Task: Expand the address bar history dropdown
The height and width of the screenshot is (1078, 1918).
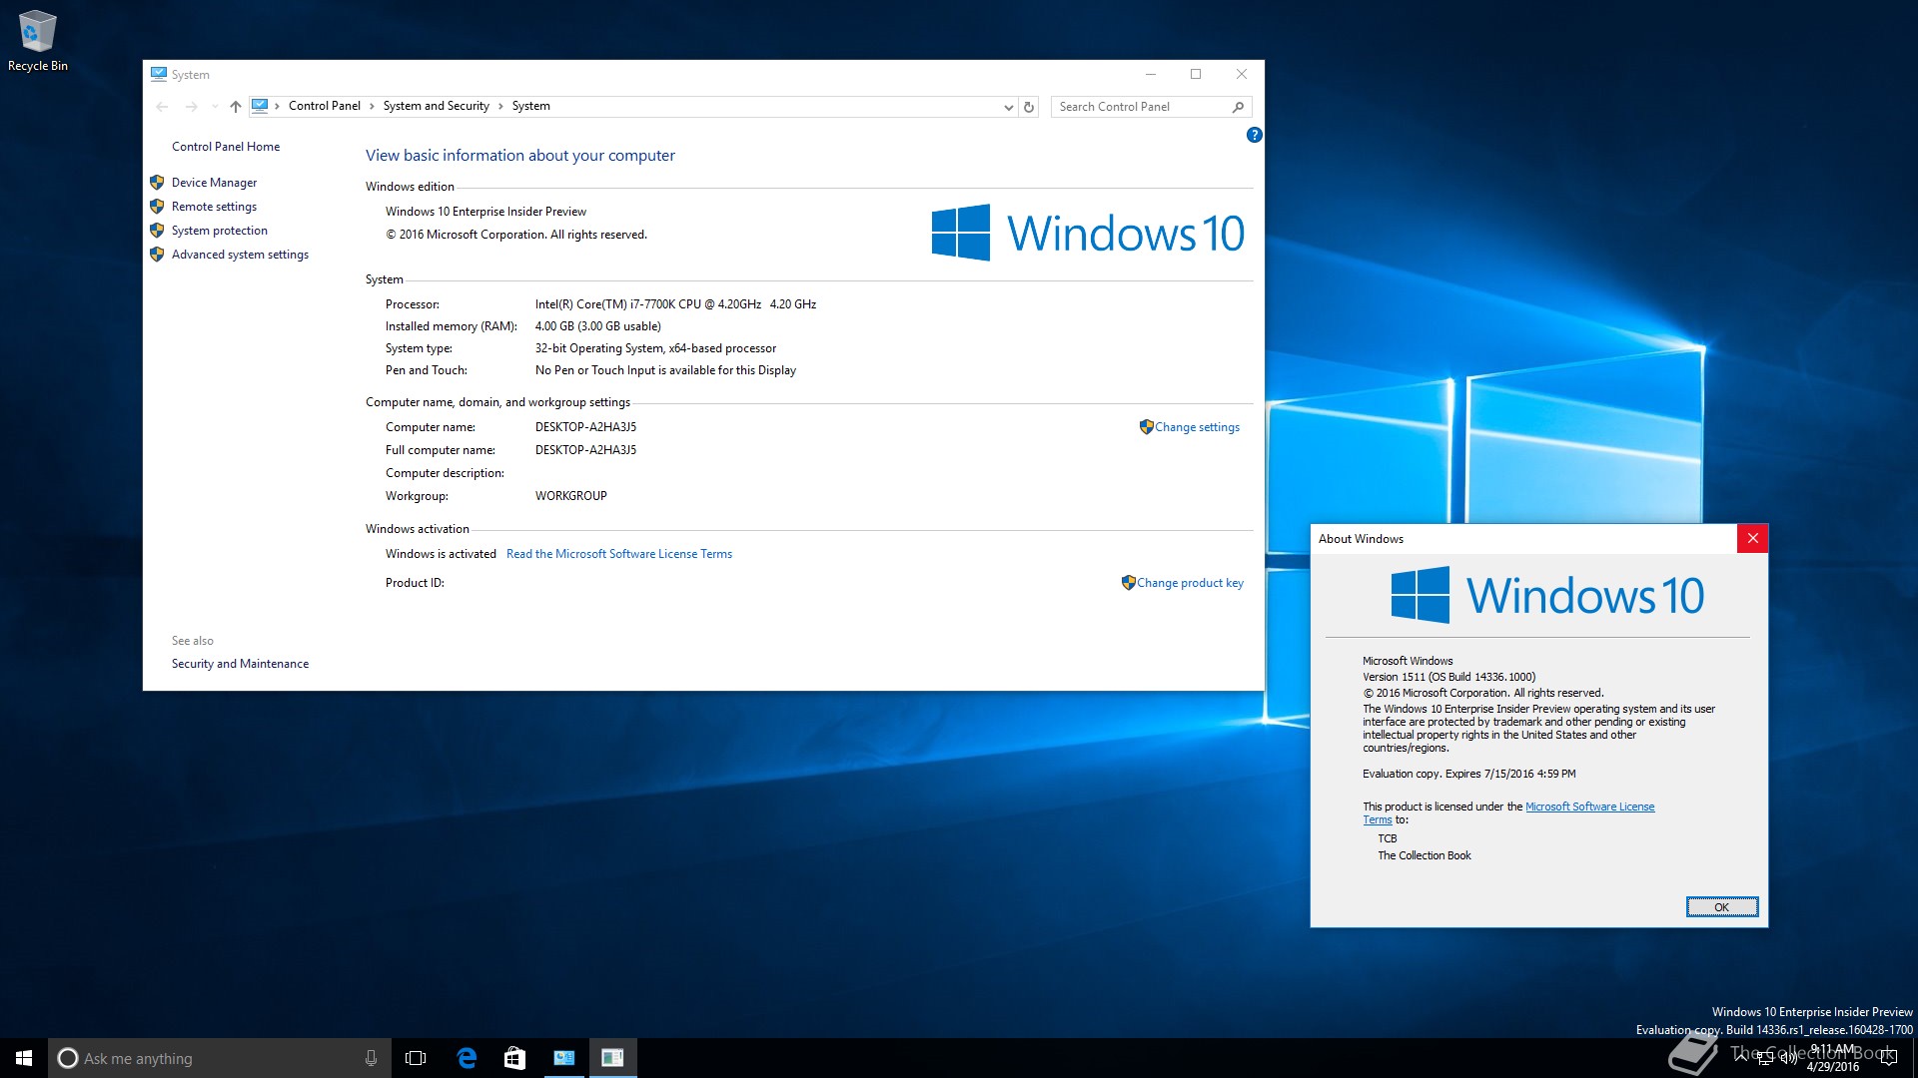Action: coord(1008,107)
